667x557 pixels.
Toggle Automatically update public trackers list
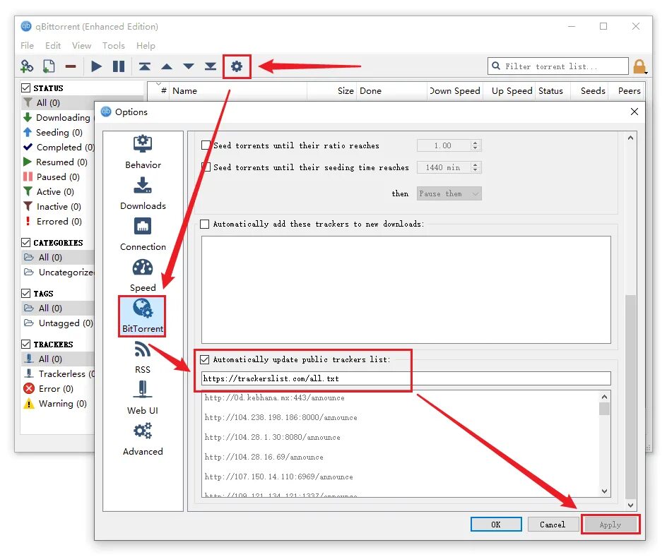pyautogui.click(x=205, y=359)
